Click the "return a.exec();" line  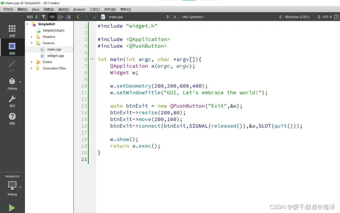(135, 146)
